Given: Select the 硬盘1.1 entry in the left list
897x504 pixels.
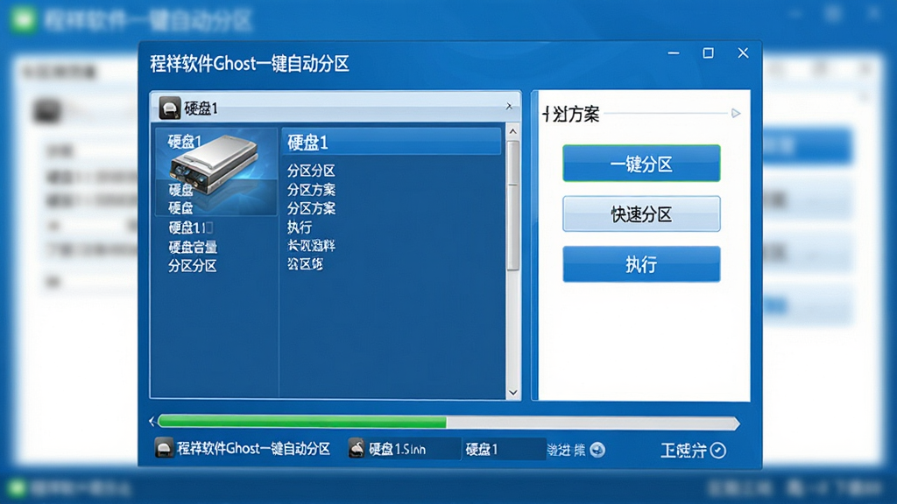Looking at the screenshot, I should tap(190, 228).
